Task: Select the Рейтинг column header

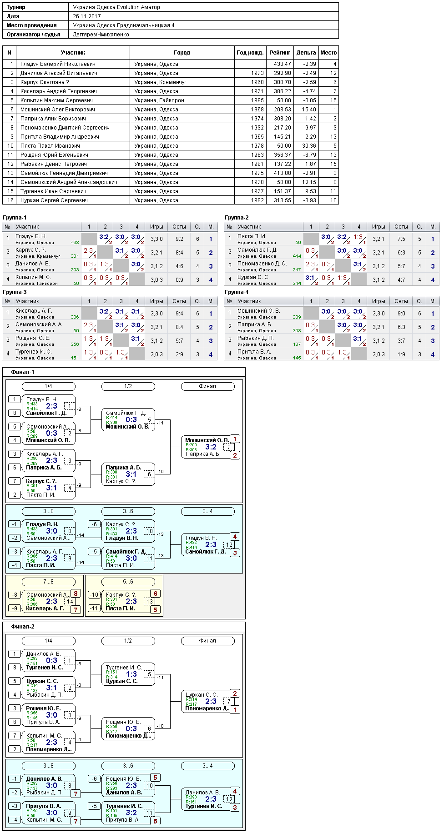Action: (x=280, y=53)
